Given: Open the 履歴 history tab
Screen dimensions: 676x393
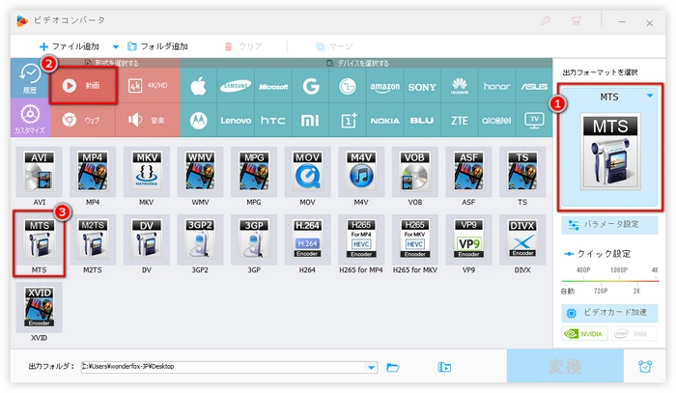Looking at the screenshot, I should coord(30,78).
